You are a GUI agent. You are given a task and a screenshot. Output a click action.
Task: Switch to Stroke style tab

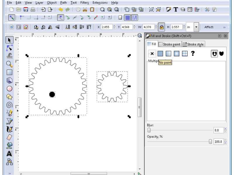pyautogui.click(x=193, y=44)
